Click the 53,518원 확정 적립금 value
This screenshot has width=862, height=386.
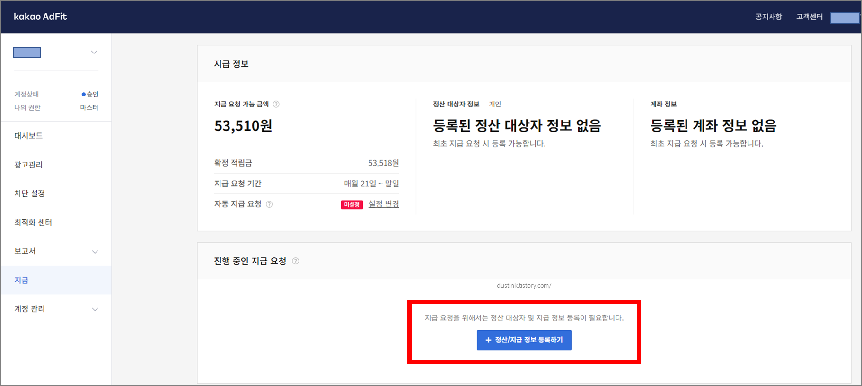[x=384, y=163]
